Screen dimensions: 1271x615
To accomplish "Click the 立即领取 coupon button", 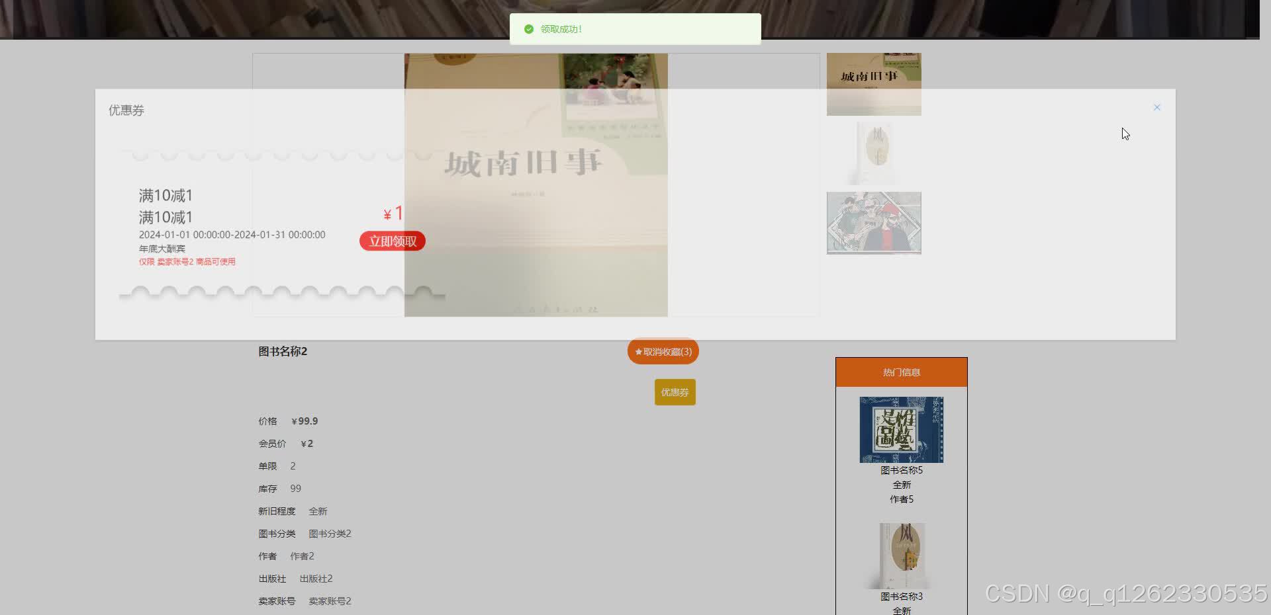I will [393, 241].
